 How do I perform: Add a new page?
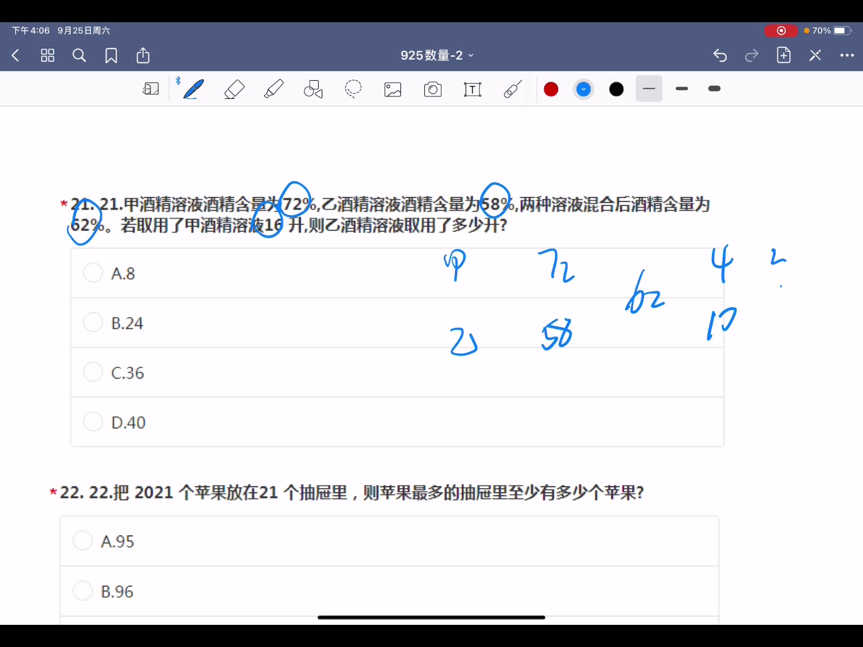pos(783,55)
